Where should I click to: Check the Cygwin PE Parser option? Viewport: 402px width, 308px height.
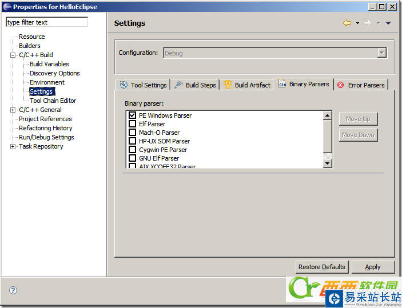(133, 150)
